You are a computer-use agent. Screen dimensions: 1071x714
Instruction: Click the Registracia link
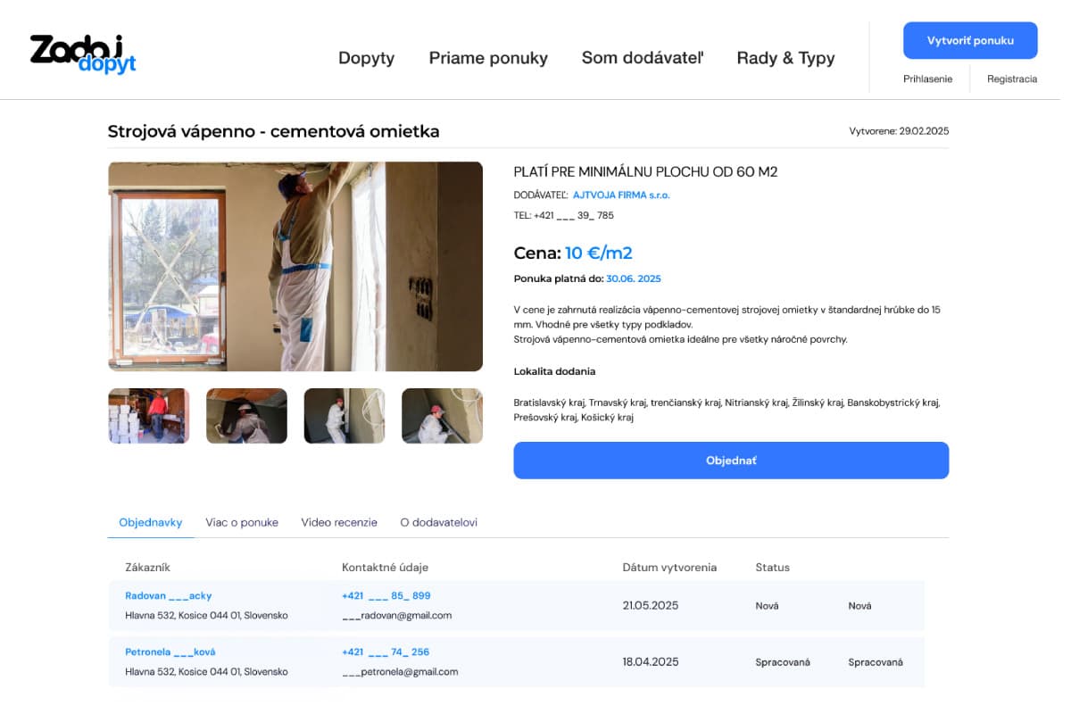[1011, 79]
